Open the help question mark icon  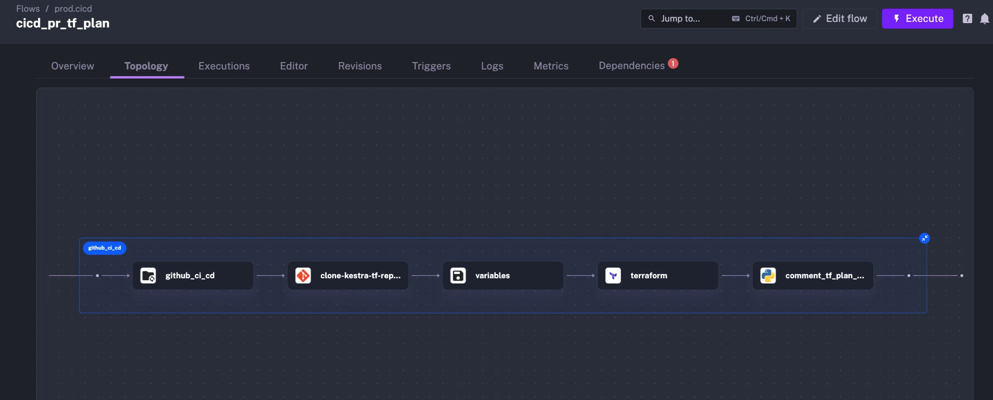(x=967, y=18)
